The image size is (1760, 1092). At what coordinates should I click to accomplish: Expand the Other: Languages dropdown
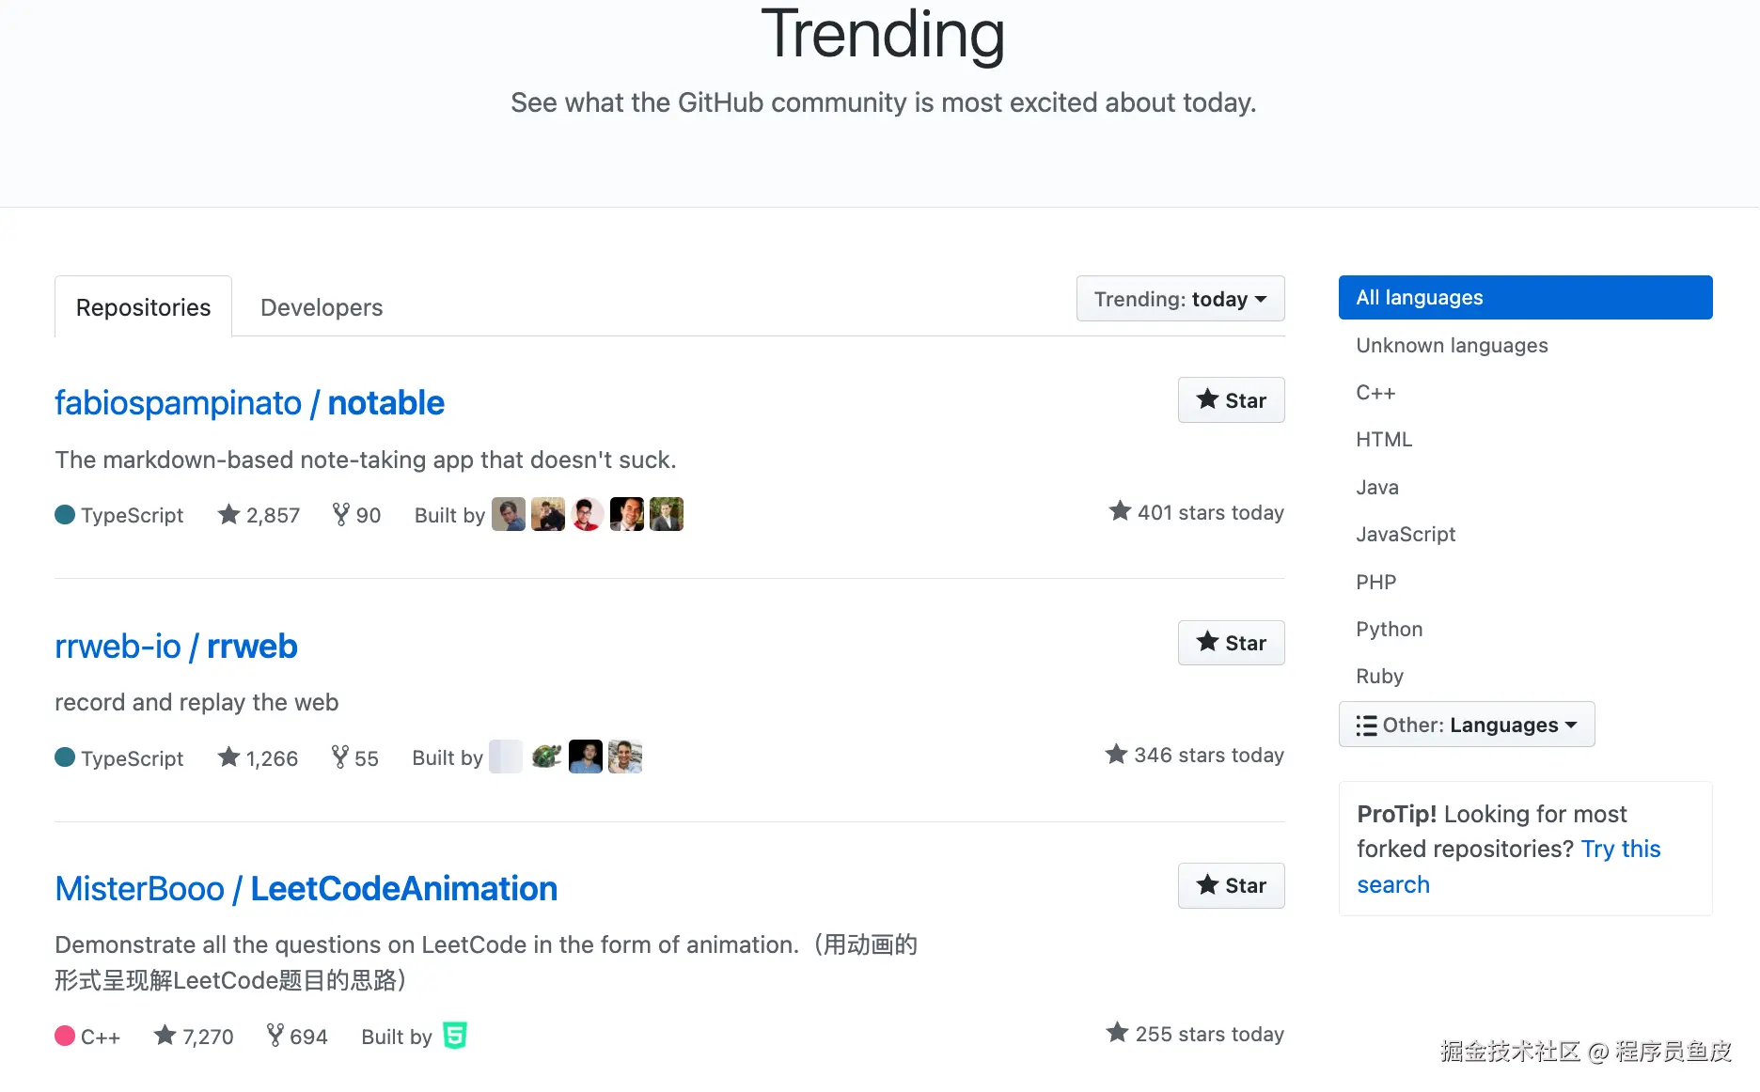pyautogui.click(x=1466, y=725)
